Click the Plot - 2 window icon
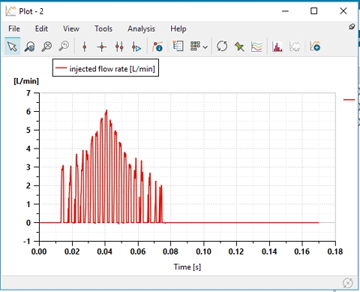The image size is (360, 292). 10,11
